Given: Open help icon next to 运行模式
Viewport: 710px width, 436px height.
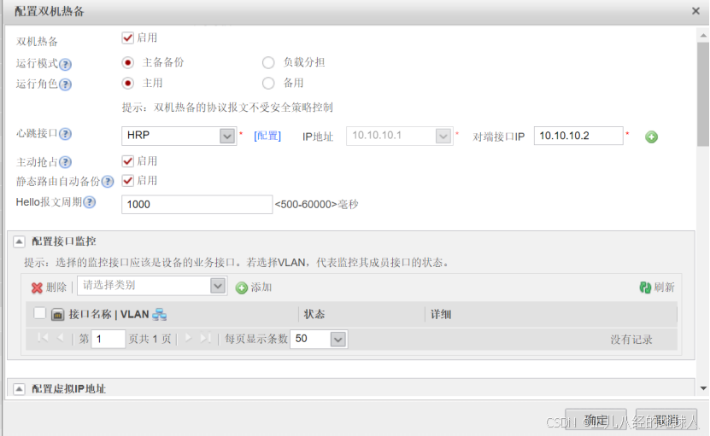Looking at the screenshot, I should tap(65, 64).
